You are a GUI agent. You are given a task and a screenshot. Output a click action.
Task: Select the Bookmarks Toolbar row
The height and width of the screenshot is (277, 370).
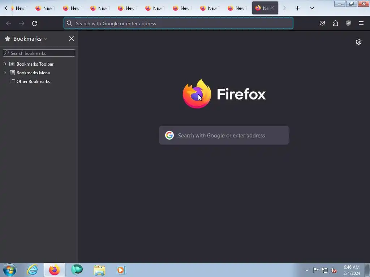coord(39,64)
